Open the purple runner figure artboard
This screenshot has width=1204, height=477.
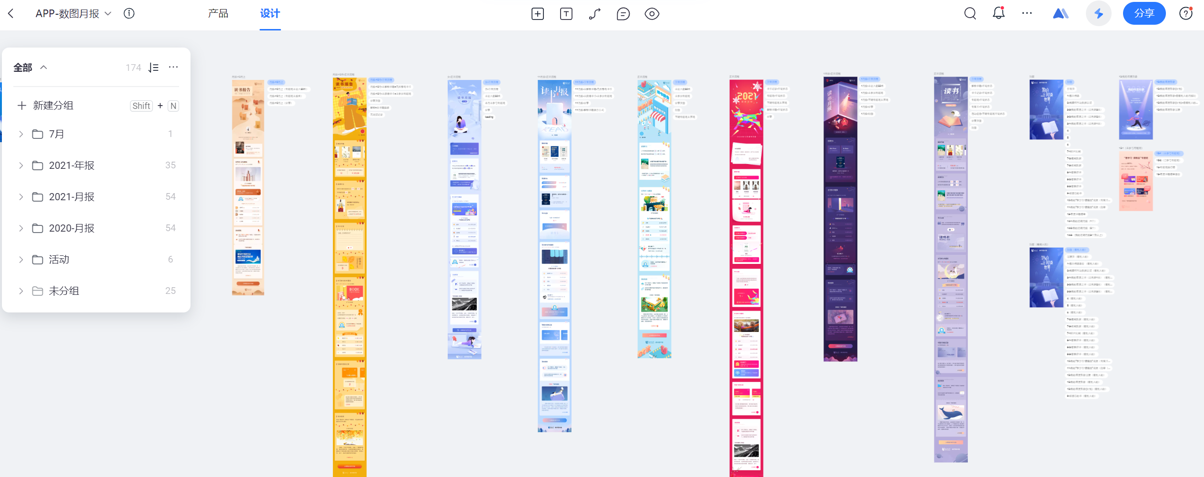(1136, 109)
